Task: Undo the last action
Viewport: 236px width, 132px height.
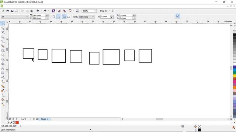Action: 38,11
